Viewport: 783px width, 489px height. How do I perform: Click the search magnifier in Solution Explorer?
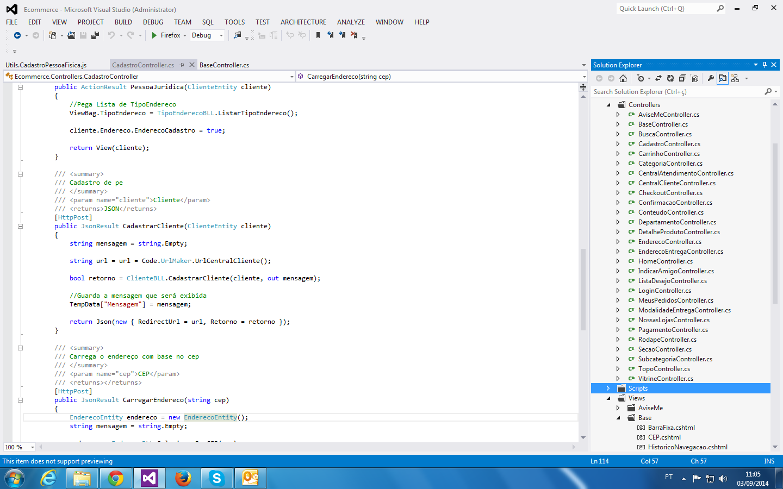coord(768,92)
